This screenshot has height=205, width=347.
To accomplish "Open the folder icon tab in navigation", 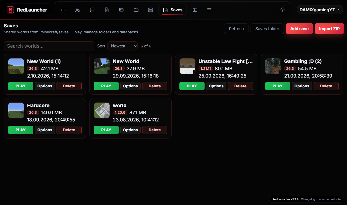I will 136,10.
